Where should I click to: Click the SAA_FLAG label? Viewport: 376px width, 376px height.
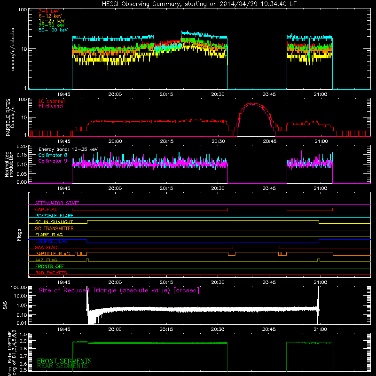[x=46, y=248]
